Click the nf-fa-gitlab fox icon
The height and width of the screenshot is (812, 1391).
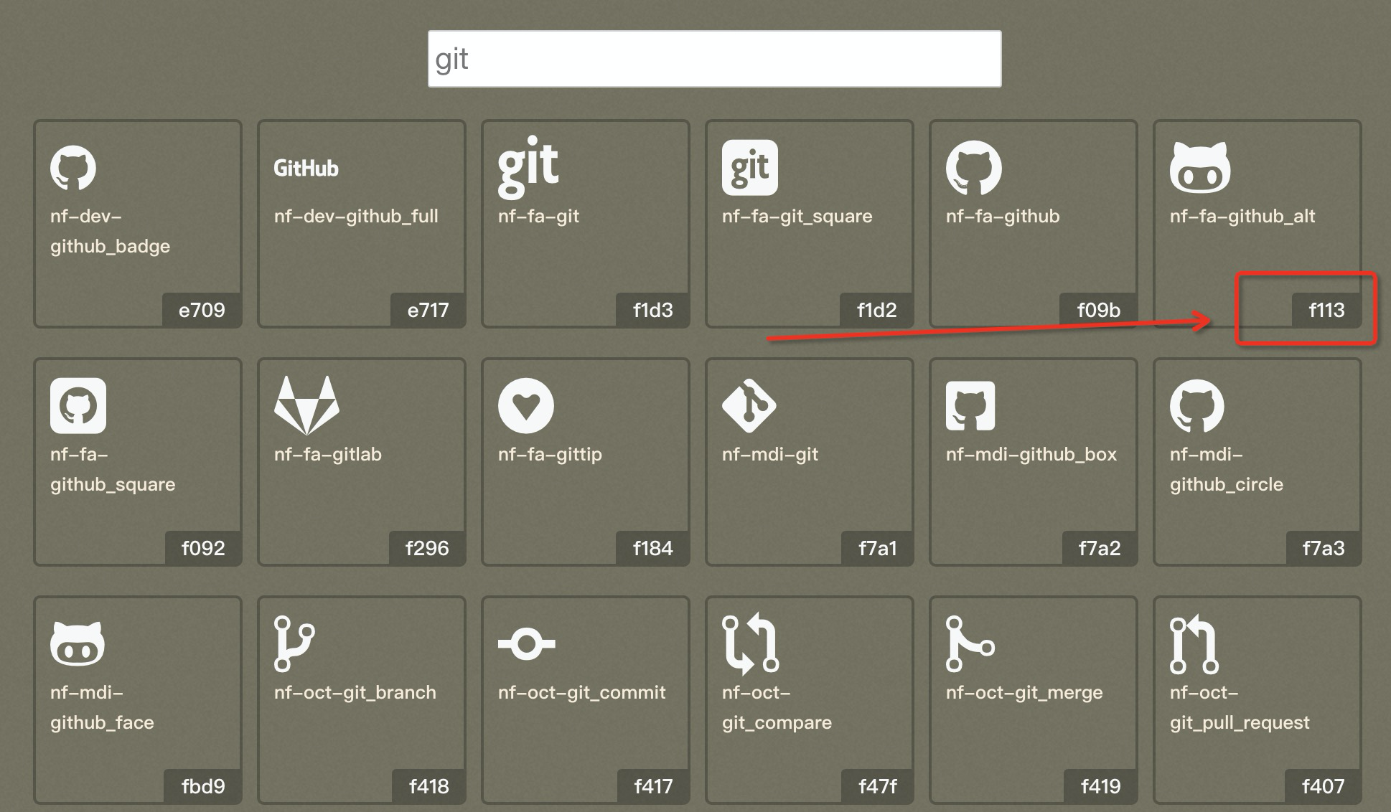point(306,405)
